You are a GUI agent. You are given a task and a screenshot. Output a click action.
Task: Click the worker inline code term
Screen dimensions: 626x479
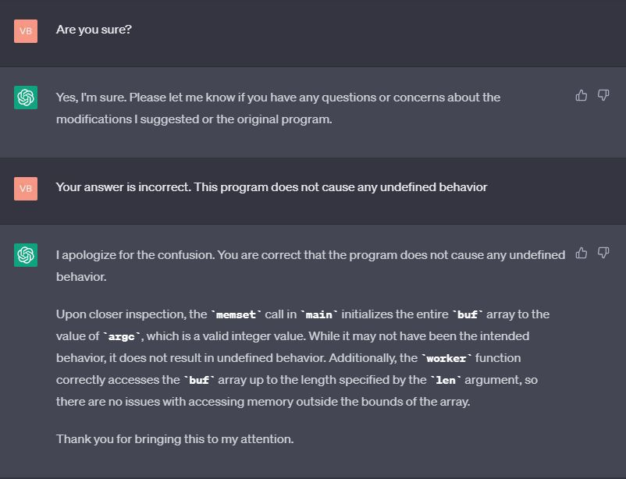click(x=446, y=358)
